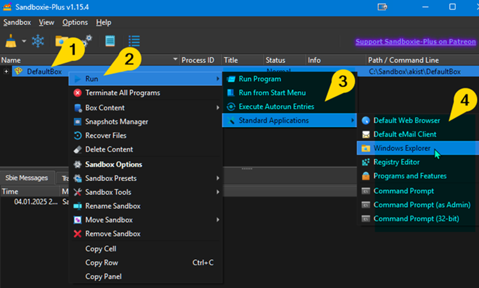The image size is (479, 288).
Task: Click the Name column sort arrow
Action: (175, 59)
